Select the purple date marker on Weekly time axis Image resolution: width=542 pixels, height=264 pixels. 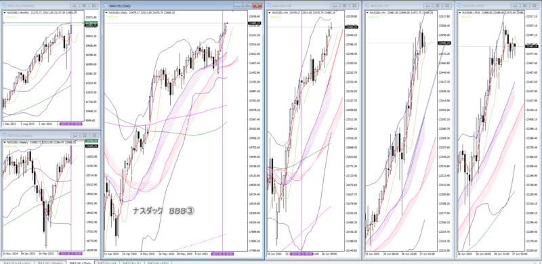[x=71, y=254]
